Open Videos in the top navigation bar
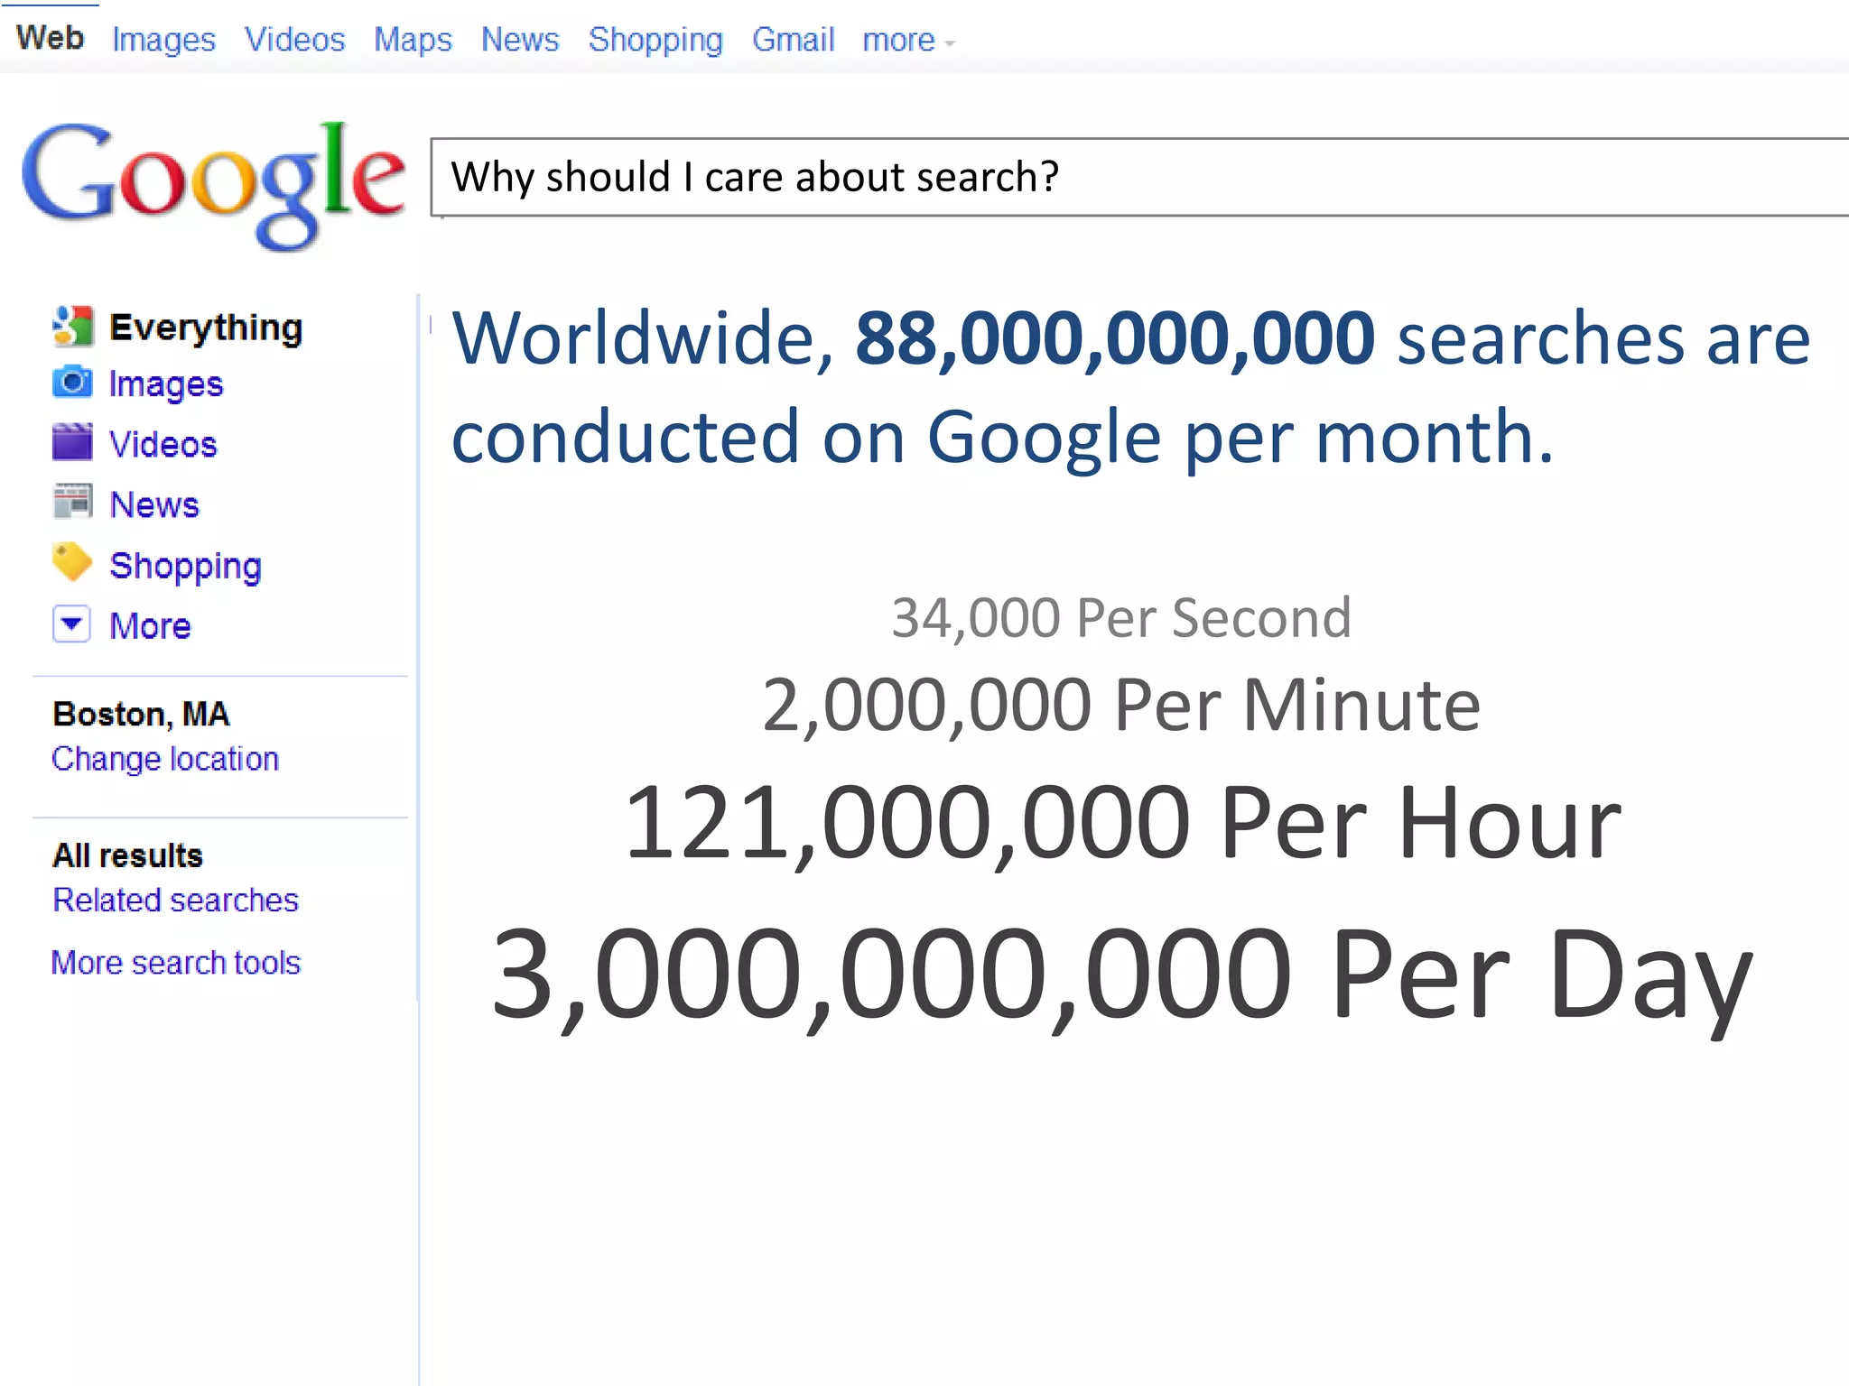Image resolution: width=1849 pixels, height=1386 pixels. [x=294, y=40]
